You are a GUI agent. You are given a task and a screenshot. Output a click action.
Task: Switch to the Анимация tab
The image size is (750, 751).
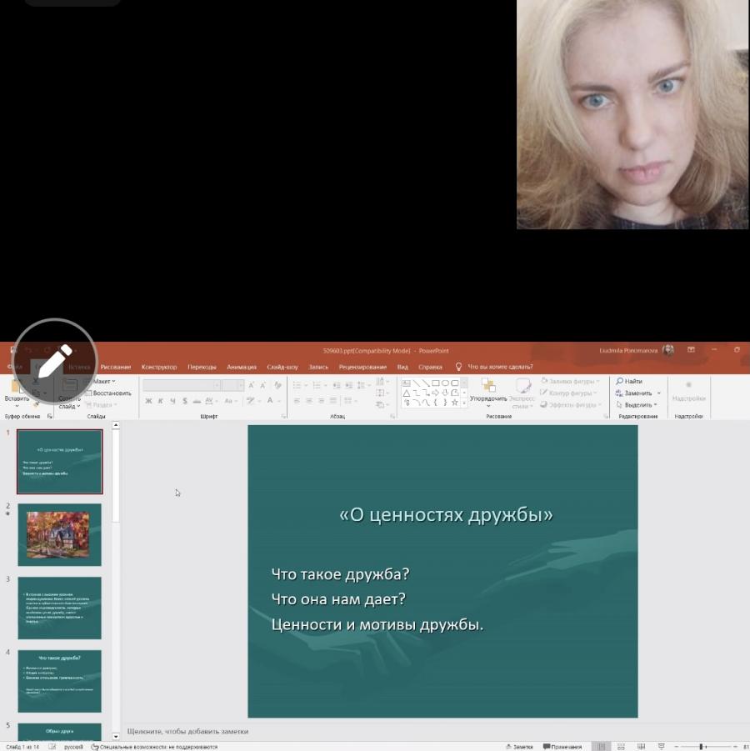[242, 367]
